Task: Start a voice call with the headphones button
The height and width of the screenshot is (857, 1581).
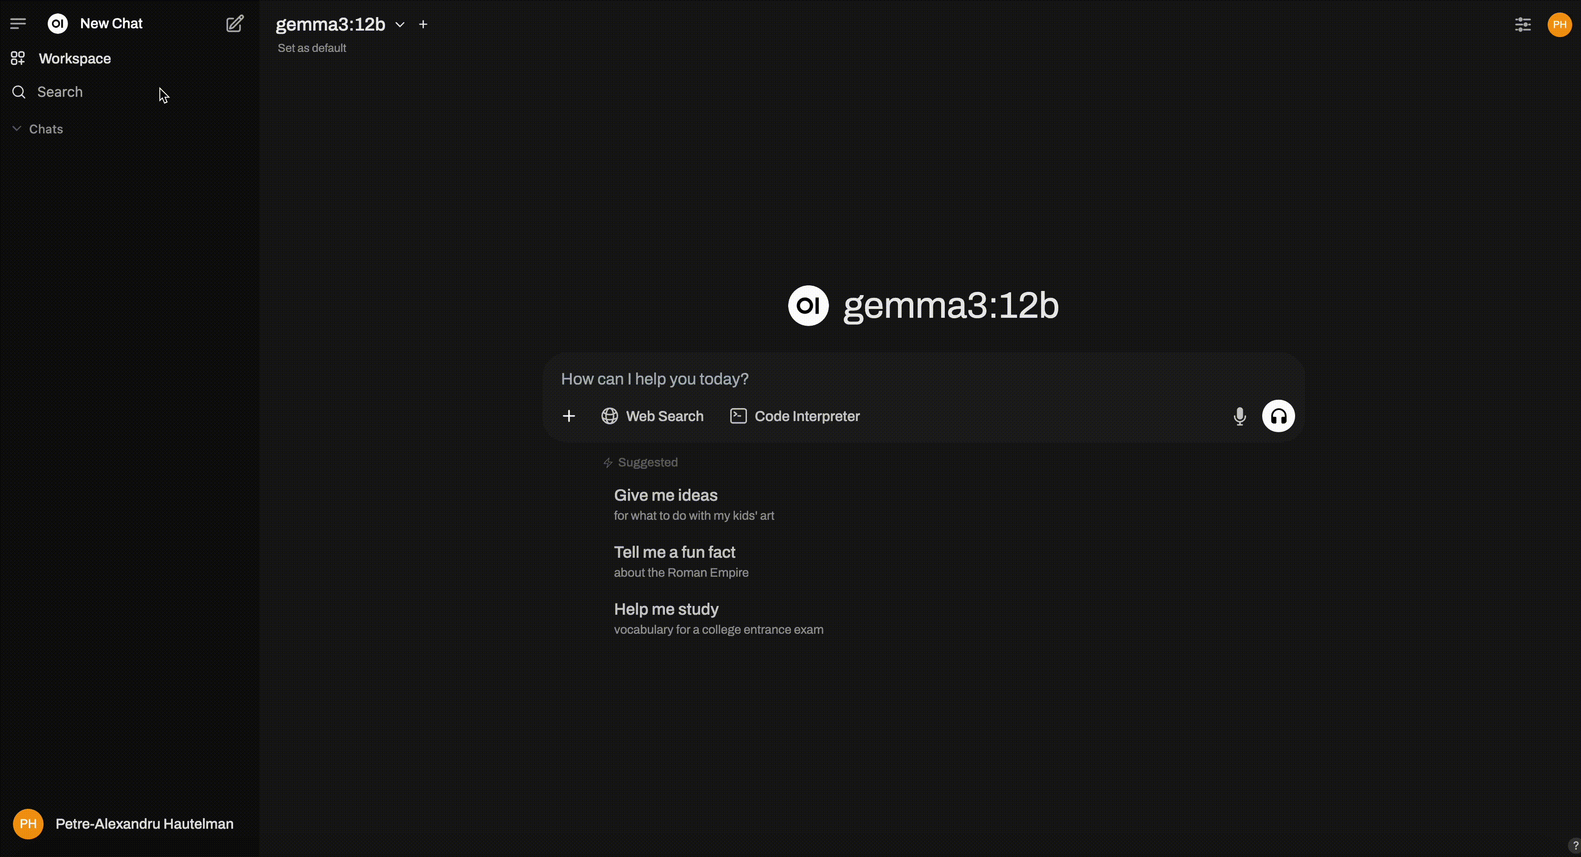Action: click(x=1278, y=416)
